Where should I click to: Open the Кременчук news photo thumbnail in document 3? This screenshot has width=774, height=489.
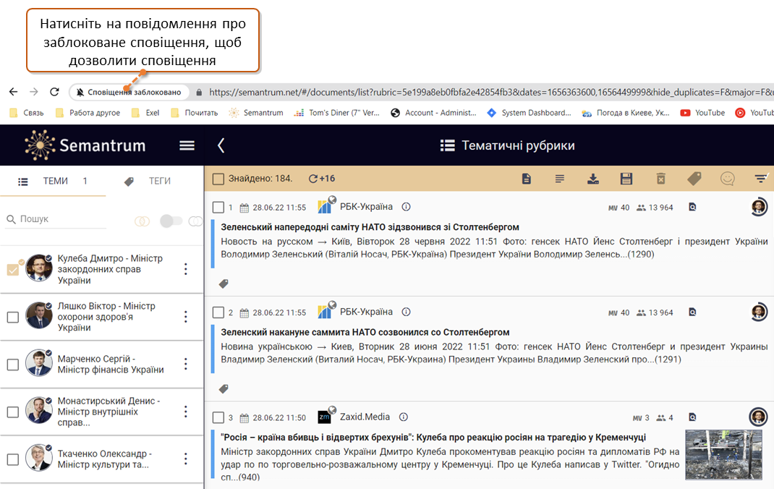pos(723,454)
